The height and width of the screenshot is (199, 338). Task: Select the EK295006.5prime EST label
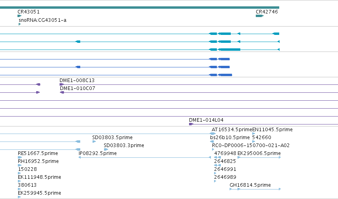pos(259,153)
